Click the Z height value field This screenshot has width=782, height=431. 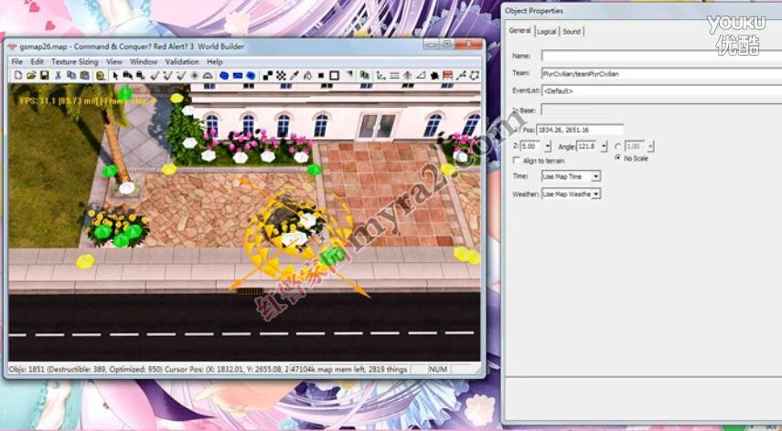pyautogui.click(x=531, y=146)
